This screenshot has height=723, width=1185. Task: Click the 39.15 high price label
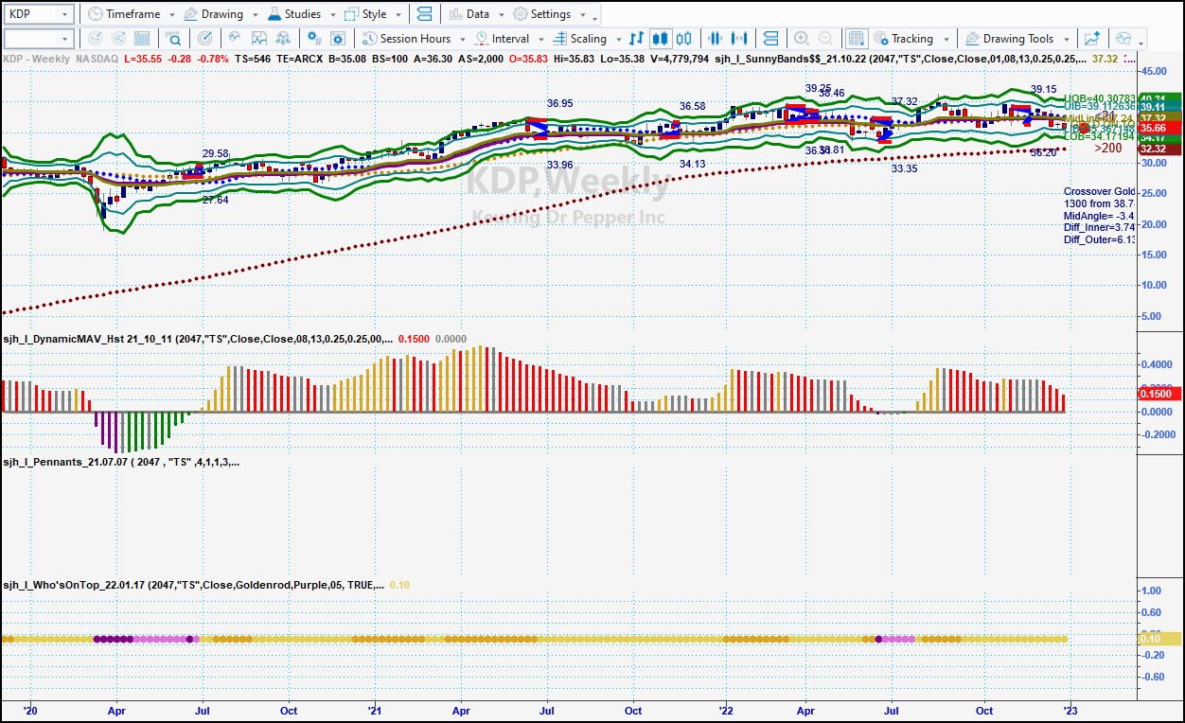click(1044, 89)
